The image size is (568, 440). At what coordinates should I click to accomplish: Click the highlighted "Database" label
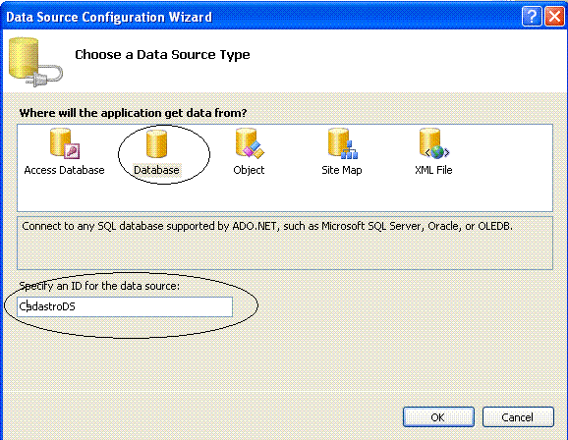156,170
